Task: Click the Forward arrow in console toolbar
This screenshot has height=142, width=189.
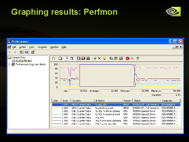Action: [x=15, y=52]
